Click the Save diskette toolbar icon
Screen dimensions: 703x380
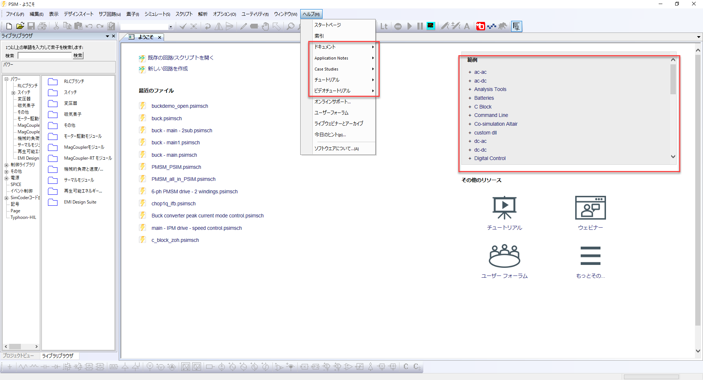pos(31,26)
